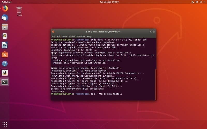
Task: Click 'Rebuilding /usr/share/applications/bamf-2.index' line
Action: pos(83,76)
